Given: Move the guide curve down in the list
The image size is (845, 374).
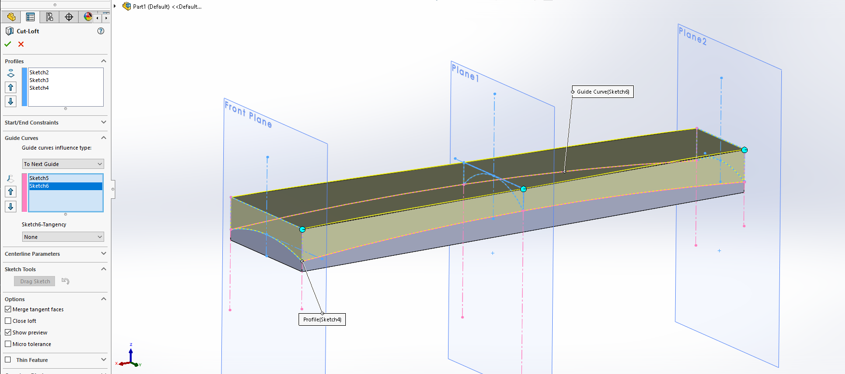Looking at the screenshot, I should pos(11,207).
